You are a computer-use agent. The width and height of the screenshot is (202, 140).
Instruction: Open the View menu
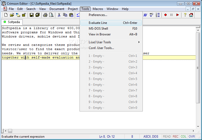click(42, 9)
